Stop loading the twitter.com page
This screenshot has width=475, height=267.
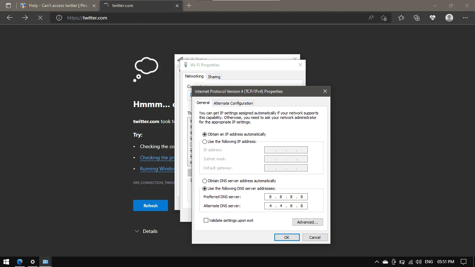[40, 18]
